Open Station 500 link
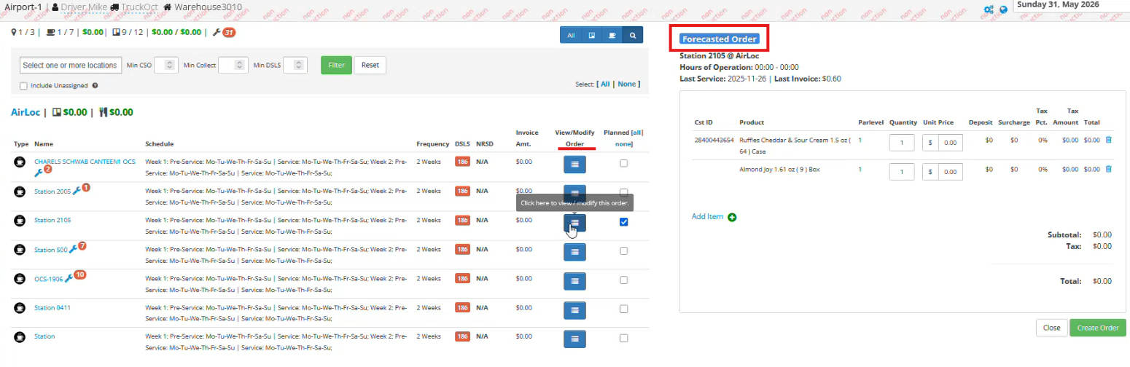The width and height of the screenshot is (1130, 367). point(50,250)
